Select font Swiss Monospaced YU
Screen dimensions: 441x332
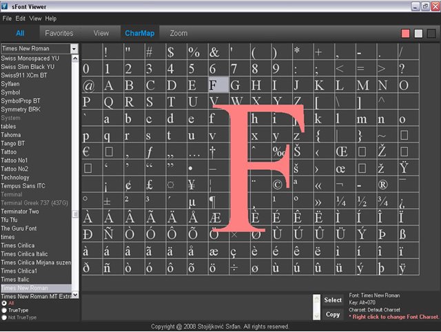(36, 59)
